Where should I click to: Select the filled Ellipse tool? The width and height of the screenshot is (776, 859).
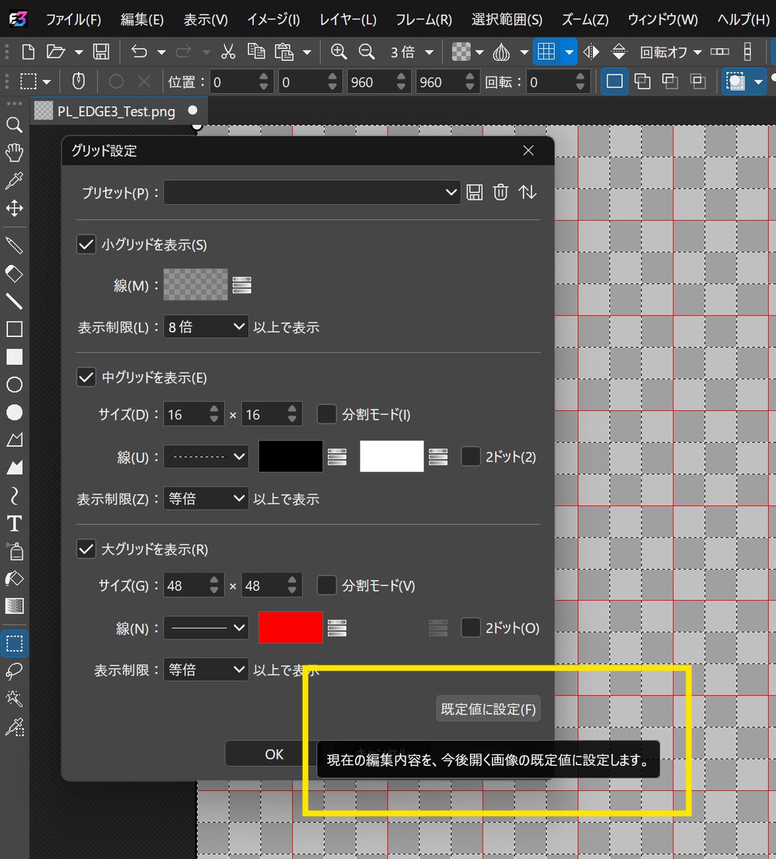click(14, 412)
